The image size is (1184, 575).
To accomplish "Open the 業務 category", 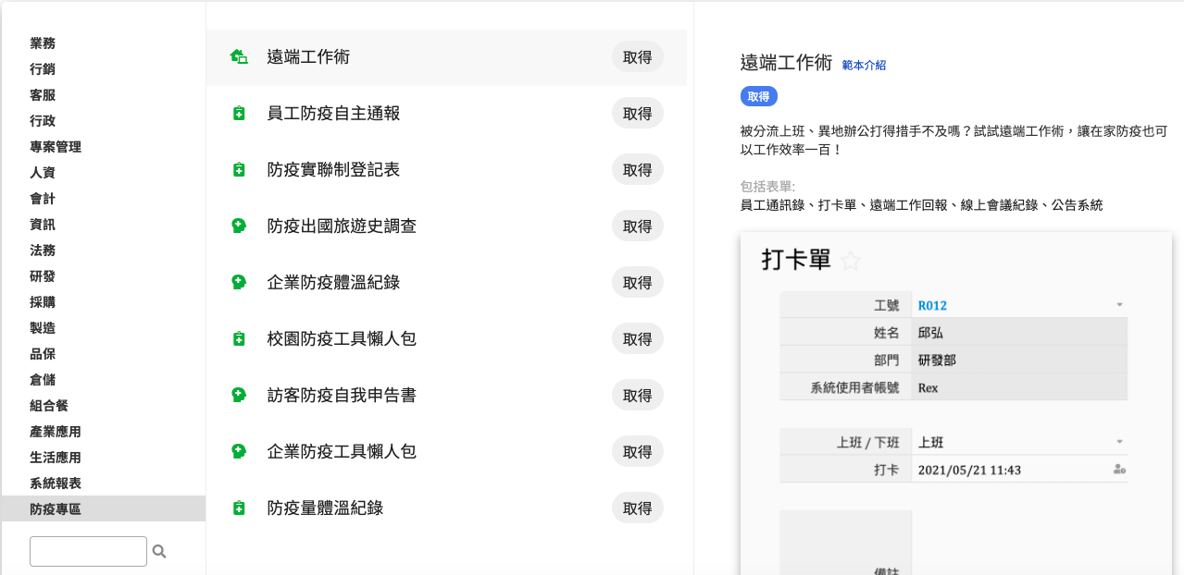I will click(43, 43).
